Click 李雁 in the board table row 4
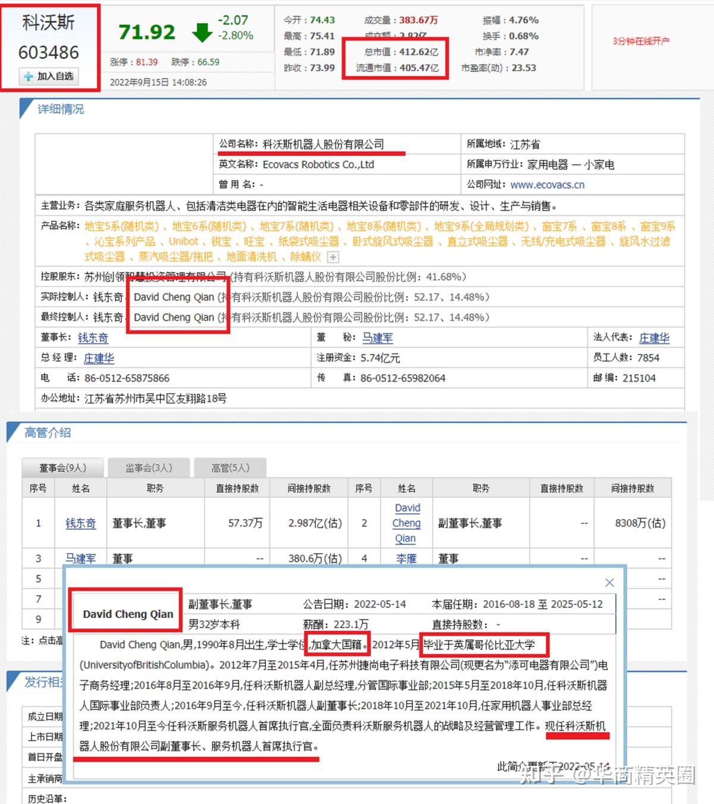 (406, 558)
